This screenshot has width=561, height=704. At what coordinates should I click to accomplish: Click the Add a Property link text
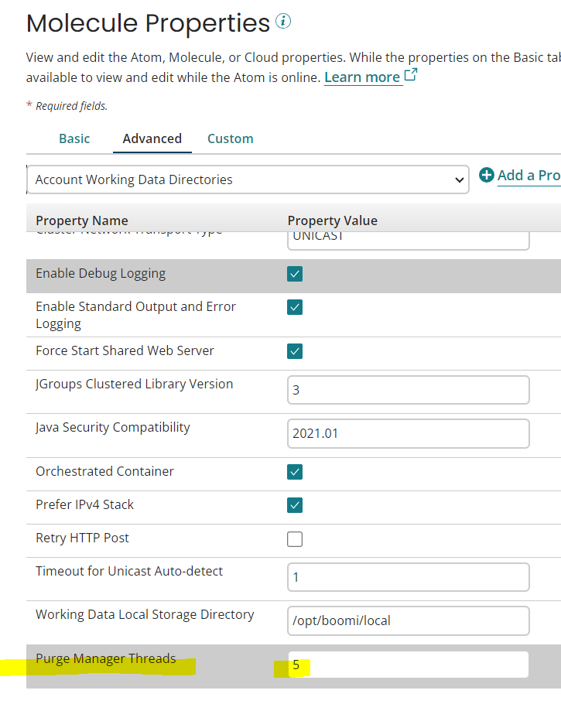click(x=529, y=175)
